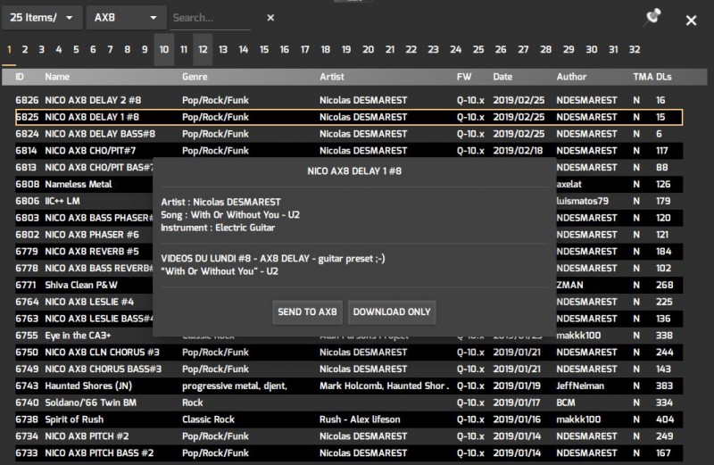Screen dimensions: 714x465
Task: Expand the AX8 device dropdown
Action: pyautogui.click(x=126, y=18)
